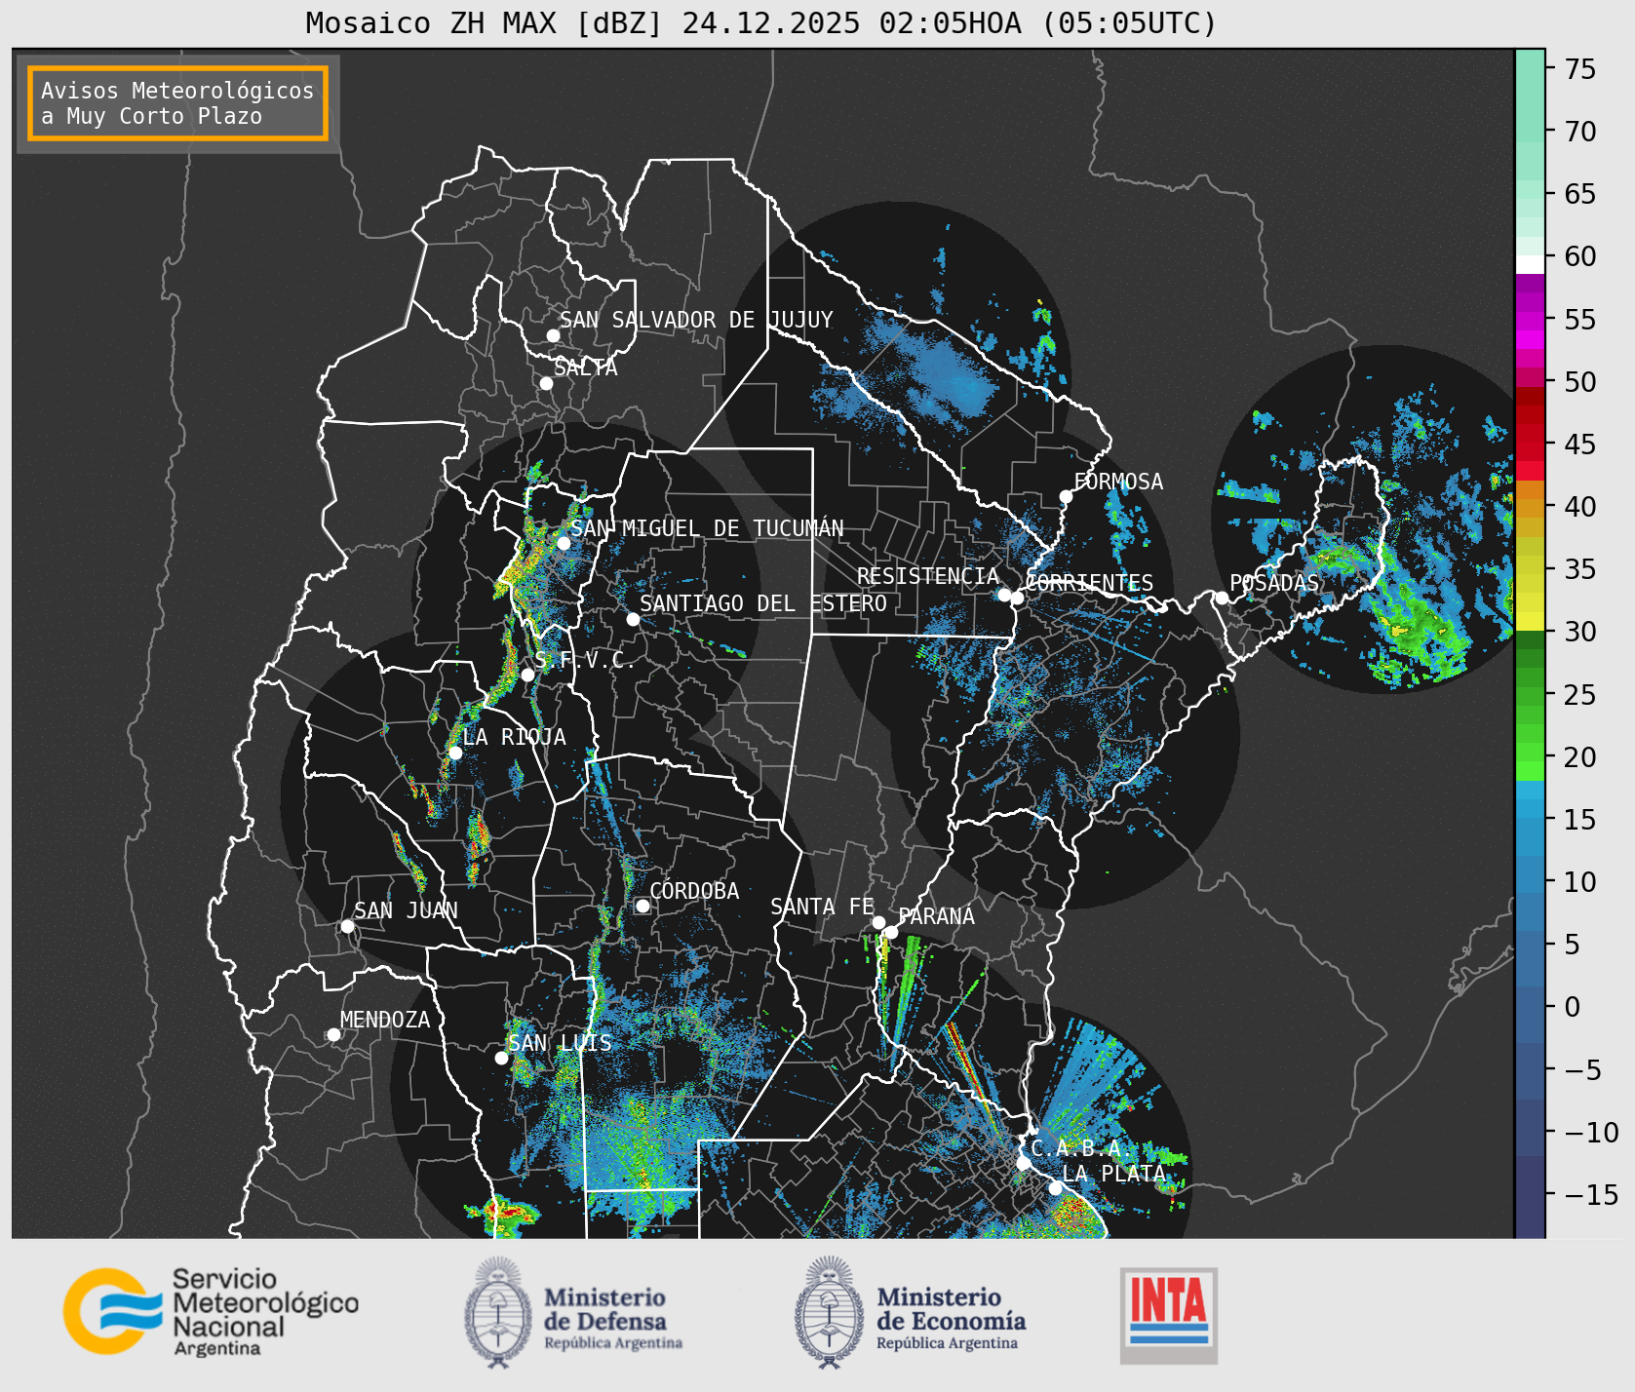This screenshot has width=1635, height=1392.
Task: Click the Corrientes city marker
Action: (1017, 598)
